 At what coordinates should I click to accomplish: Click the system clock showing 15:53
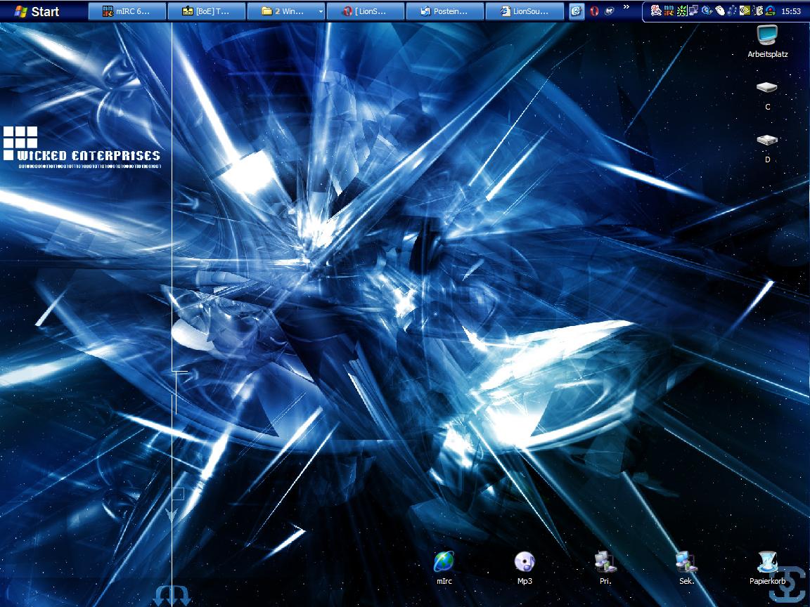tap(791, 11)
